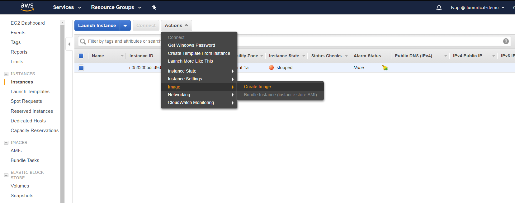Select the Image submenu entry
Screen dimensions: 515x204
(199, 87)
